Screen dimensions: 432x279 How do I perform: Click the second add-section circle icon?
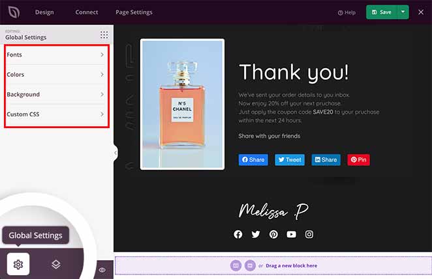[x=250, y=265]
